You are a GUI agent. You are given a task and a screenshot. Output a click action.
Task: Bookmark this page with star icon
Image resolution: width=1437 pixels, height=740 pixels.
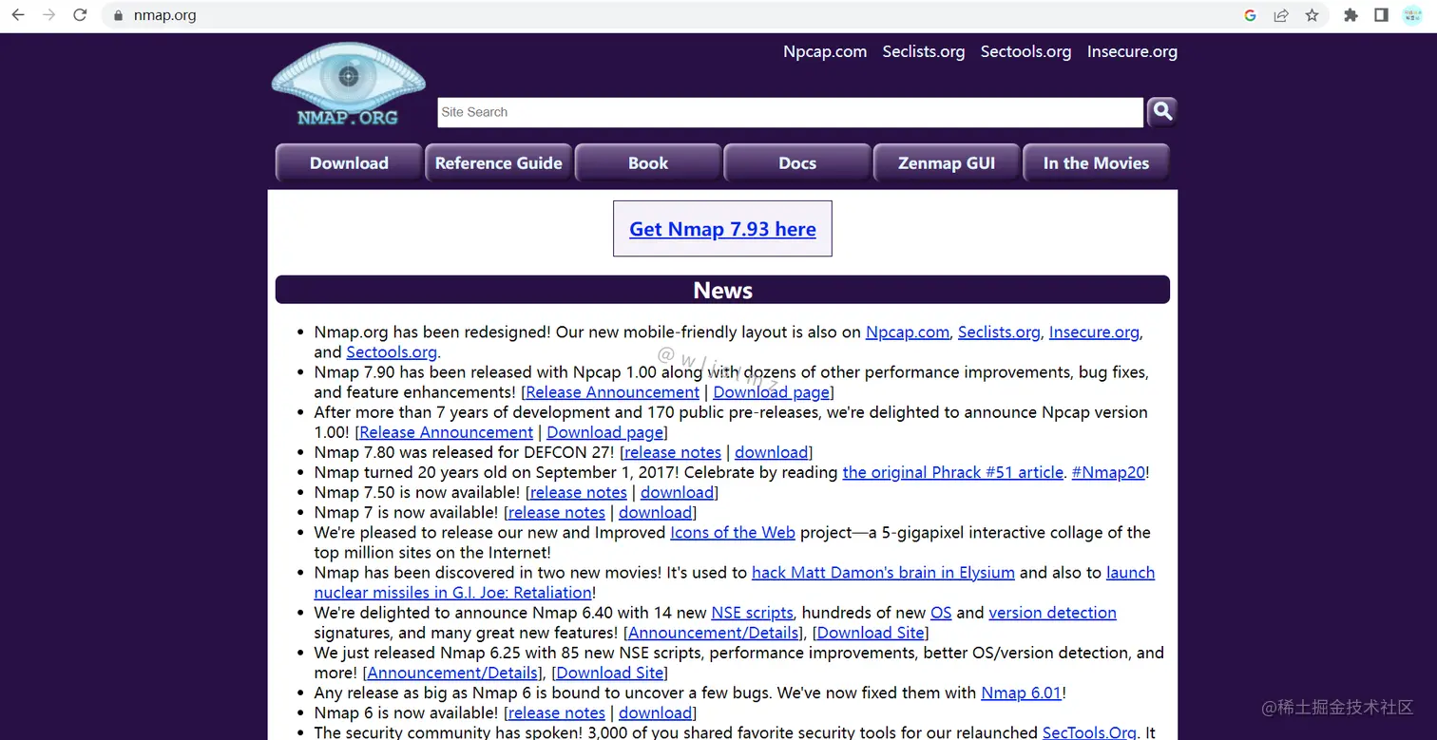[1312, 15]
